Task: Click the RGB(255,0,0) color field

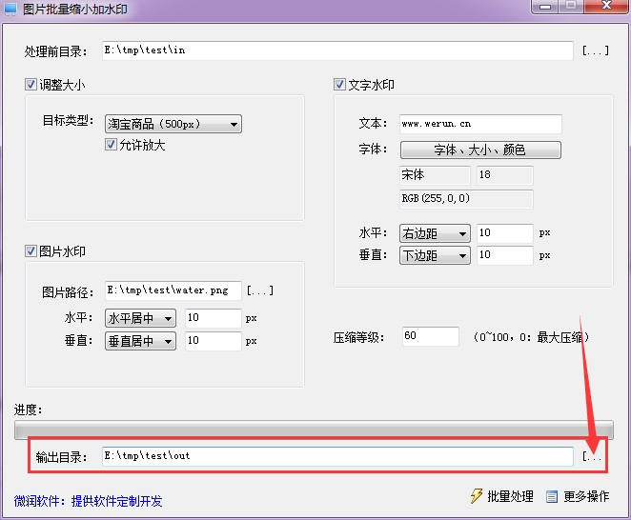Action: [x=466, y=199]
